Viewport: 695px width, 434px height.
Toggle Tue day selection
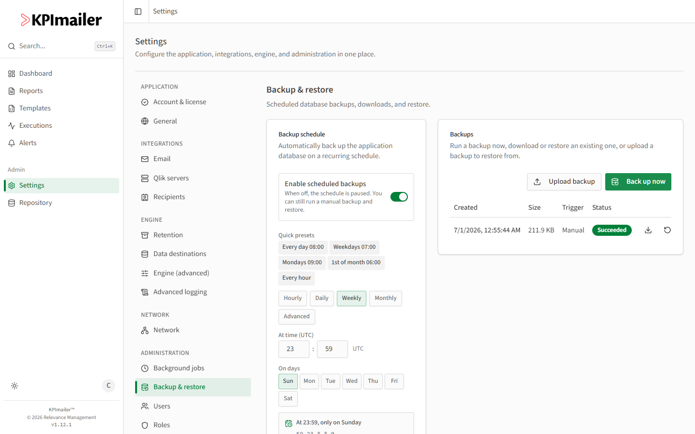tap(331, 381)
